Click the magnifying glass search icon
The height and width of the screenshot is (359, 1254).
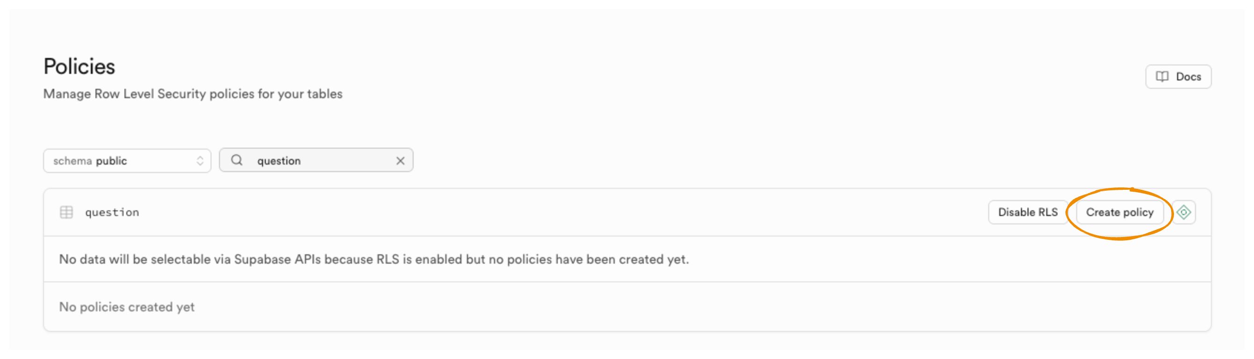point(237,160)
